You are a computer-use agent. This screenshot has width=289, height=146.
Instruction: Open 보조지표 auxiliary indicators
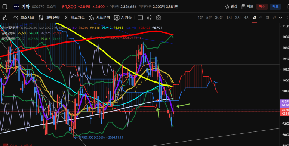[x=24, y=18]
